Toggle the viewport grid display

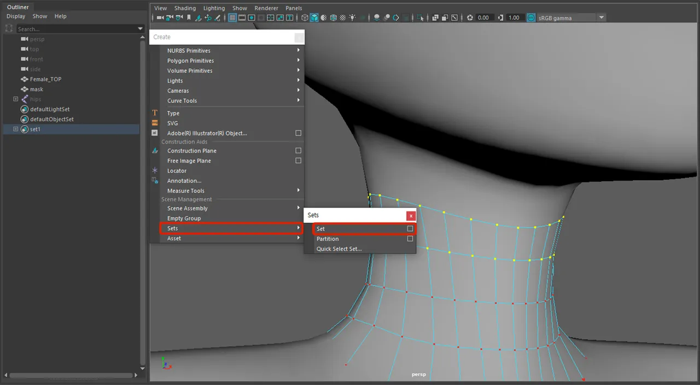click(232, 17)
